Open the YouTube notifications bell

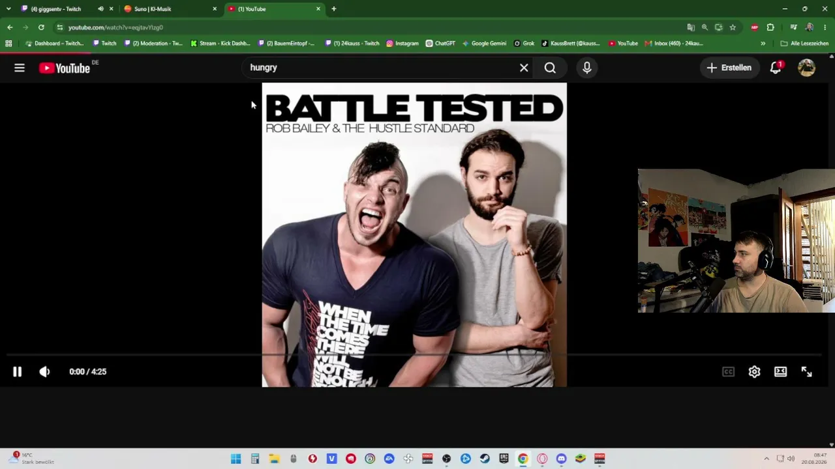[x=776, y=68]
